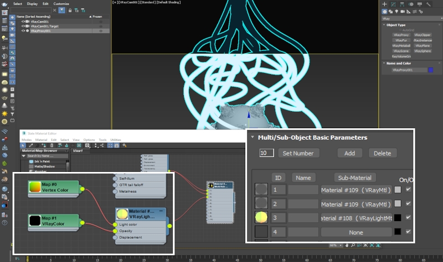Open the Modify tab in command panel
Screen dimensions: 443x262
(392, 3)
